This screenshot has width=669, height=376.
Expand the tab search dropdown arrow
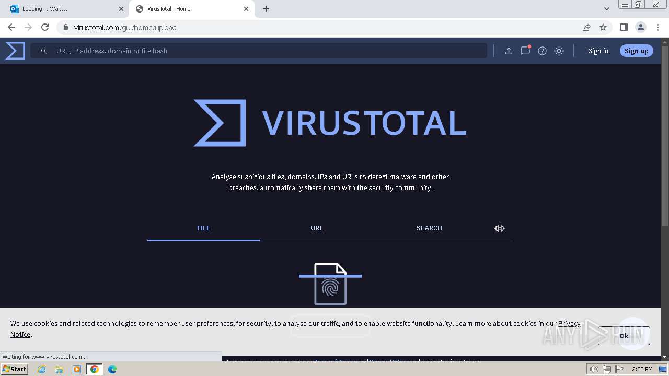(x=606, y=9)
